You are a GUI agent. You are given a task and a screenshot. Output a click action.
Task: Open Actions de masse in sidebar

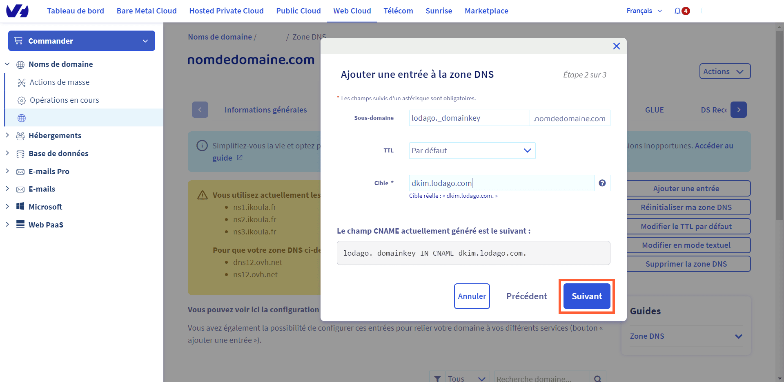coord(60,82)
